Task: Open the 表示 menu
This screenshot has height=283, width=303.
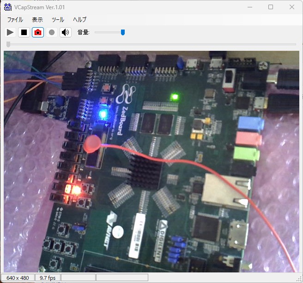Action: [37, 19]
